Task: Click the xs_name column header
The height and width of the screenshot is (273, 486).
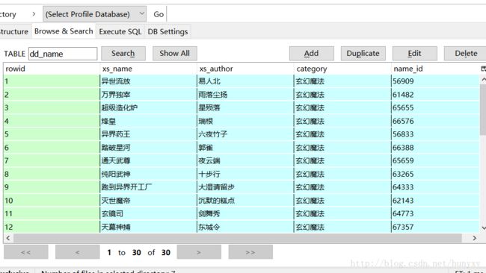Action: click(x=148, y=69)
